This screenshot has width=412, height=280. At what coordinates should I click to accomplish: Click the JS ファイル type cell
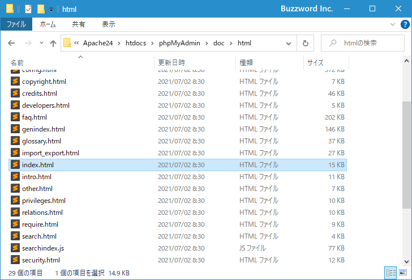252,248
